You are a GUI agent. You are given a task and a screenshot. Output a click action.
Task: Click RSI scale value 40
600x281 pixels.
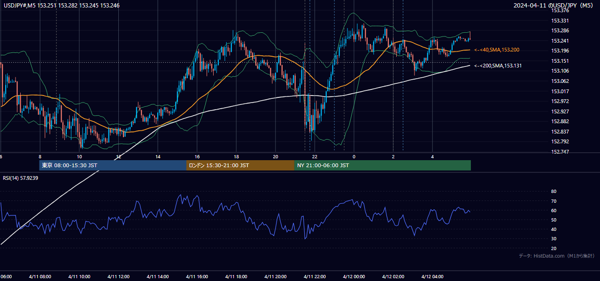click(x=554, y=229)
